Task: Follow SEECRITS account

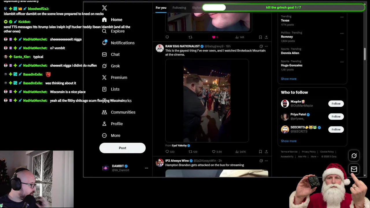Action: (x=336, y=129)
